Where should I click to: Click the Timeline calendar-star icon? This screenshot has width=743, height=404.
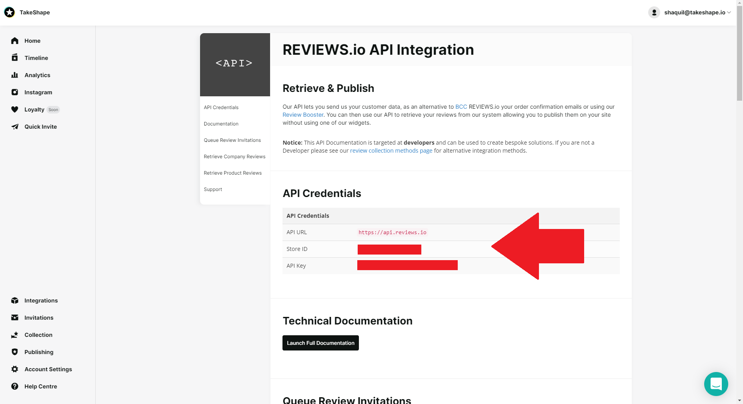click(15, 58)
